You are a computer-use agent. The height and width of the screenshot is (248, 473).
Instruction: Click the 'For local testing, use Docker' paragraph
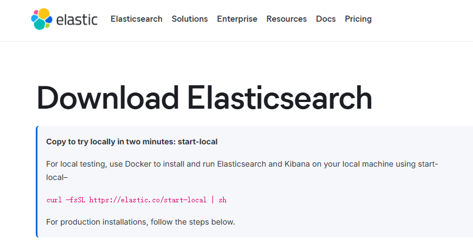[x=242, y=171]
